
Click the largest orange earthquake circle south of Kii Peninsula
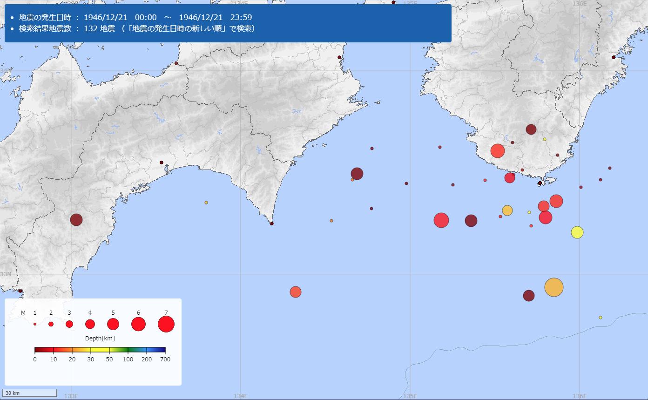553,287
